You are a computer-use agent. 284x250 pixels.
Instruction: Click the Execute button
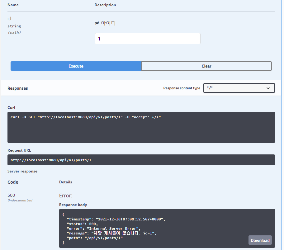pos(76,66)
